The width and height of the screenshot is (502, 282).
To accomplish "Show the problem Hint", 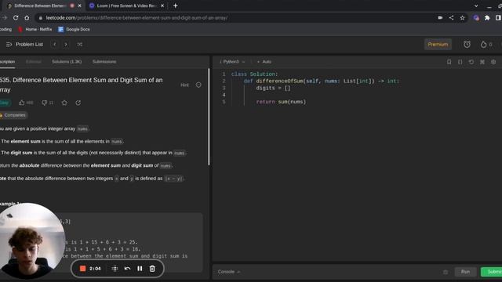I will (x=184, y=85).
